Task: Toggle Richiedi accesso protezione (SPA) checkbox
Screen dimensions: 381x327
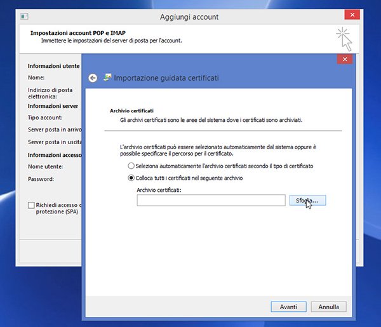Action: 31,205
